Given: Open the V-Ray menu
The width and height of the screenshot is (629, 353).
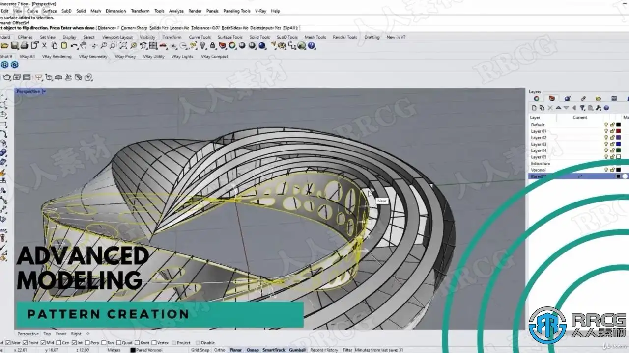Looking at the screenshot, I should (260, 11).
